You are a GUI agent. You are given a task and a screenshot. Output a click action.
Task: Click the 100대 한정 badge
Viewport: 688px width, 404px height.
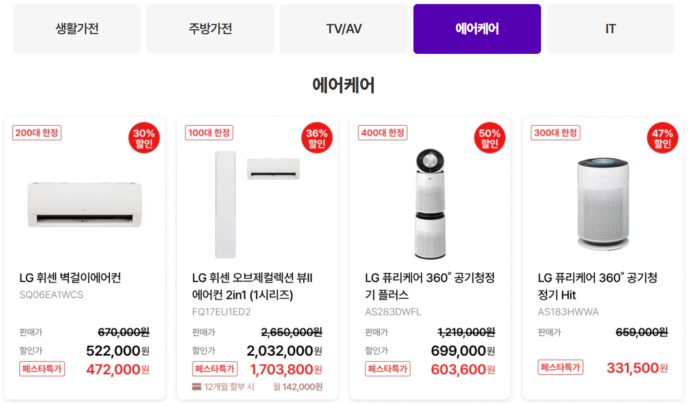tap(209, 132)
